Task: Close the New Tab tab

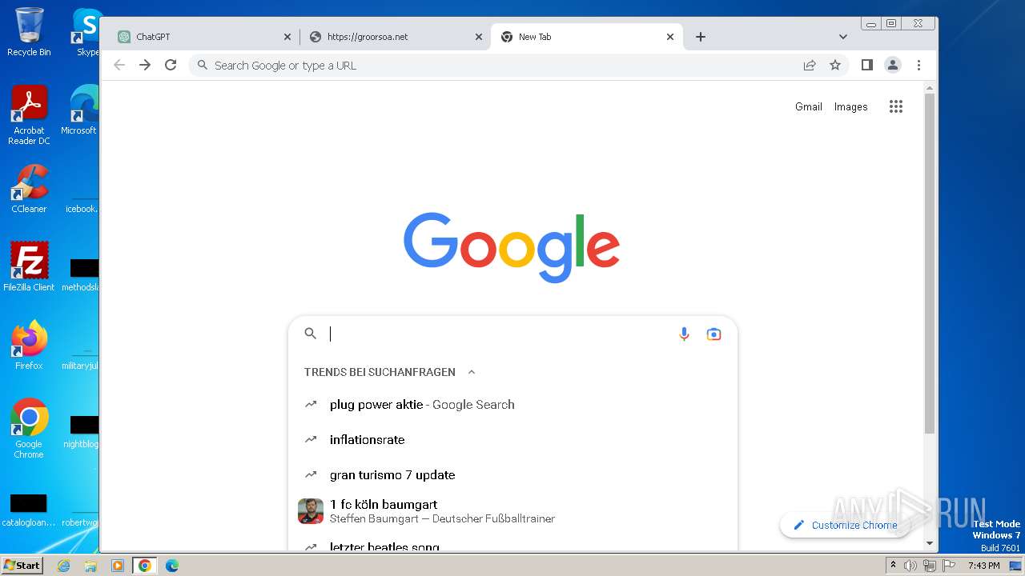Action: pos(670,37)
